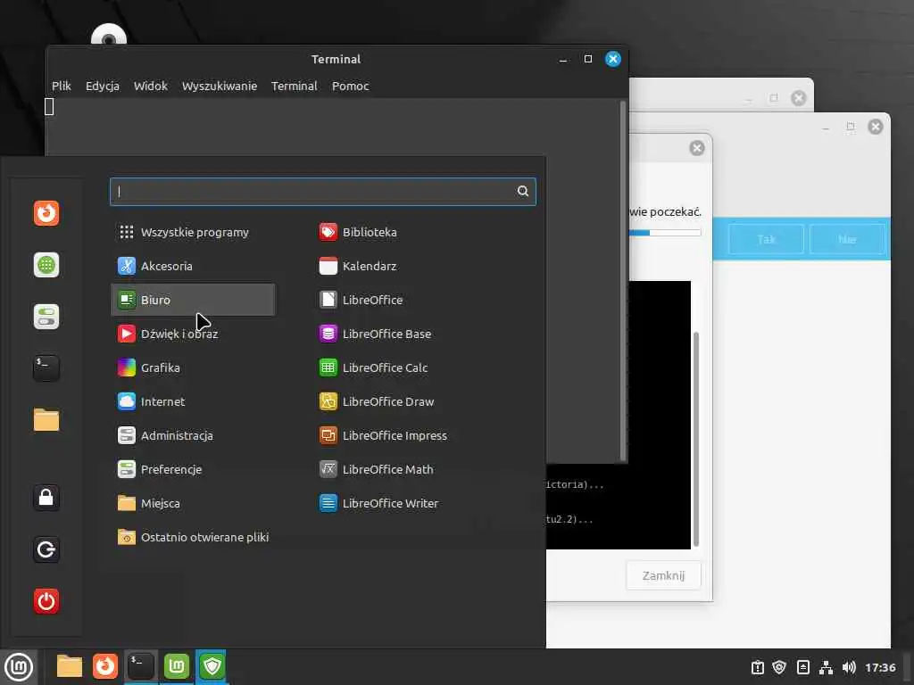The width and height of the screenshot is (914, 685).
Task: Open Terminal menu in menu bar
Action: (295, 87)
